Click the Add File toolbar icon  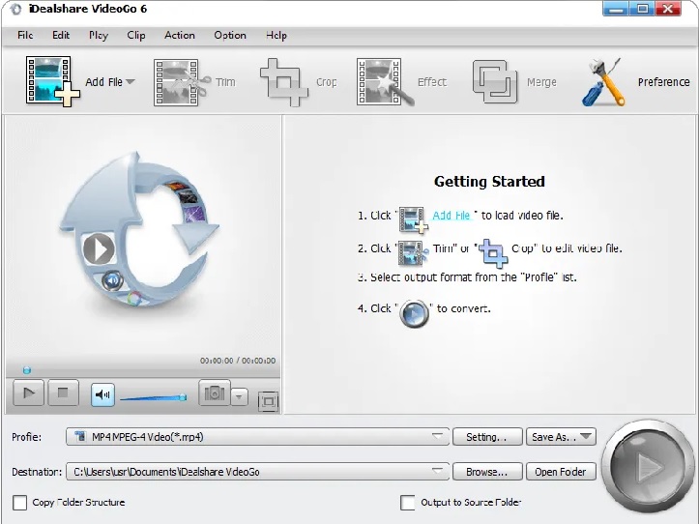click(x=49, y=81)
